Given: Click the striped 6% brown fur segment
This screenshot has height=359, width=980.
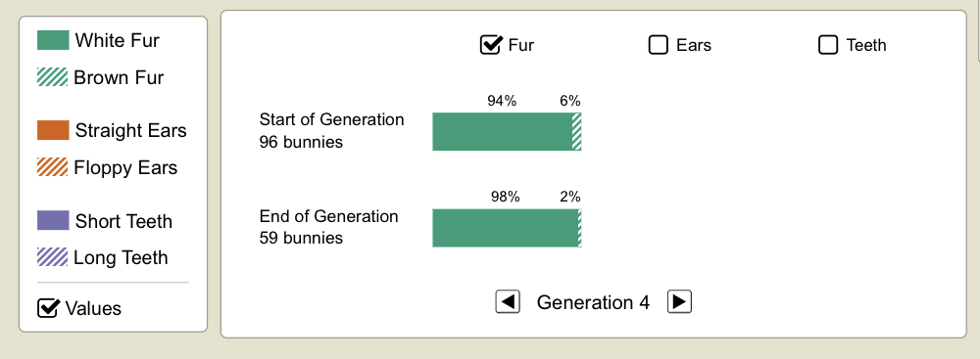Looking at the screenshot, I should (577, 132).
